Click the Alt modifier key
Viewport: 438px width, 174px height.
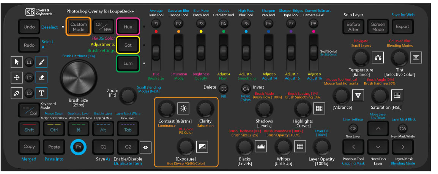click(x=103, y=129)
